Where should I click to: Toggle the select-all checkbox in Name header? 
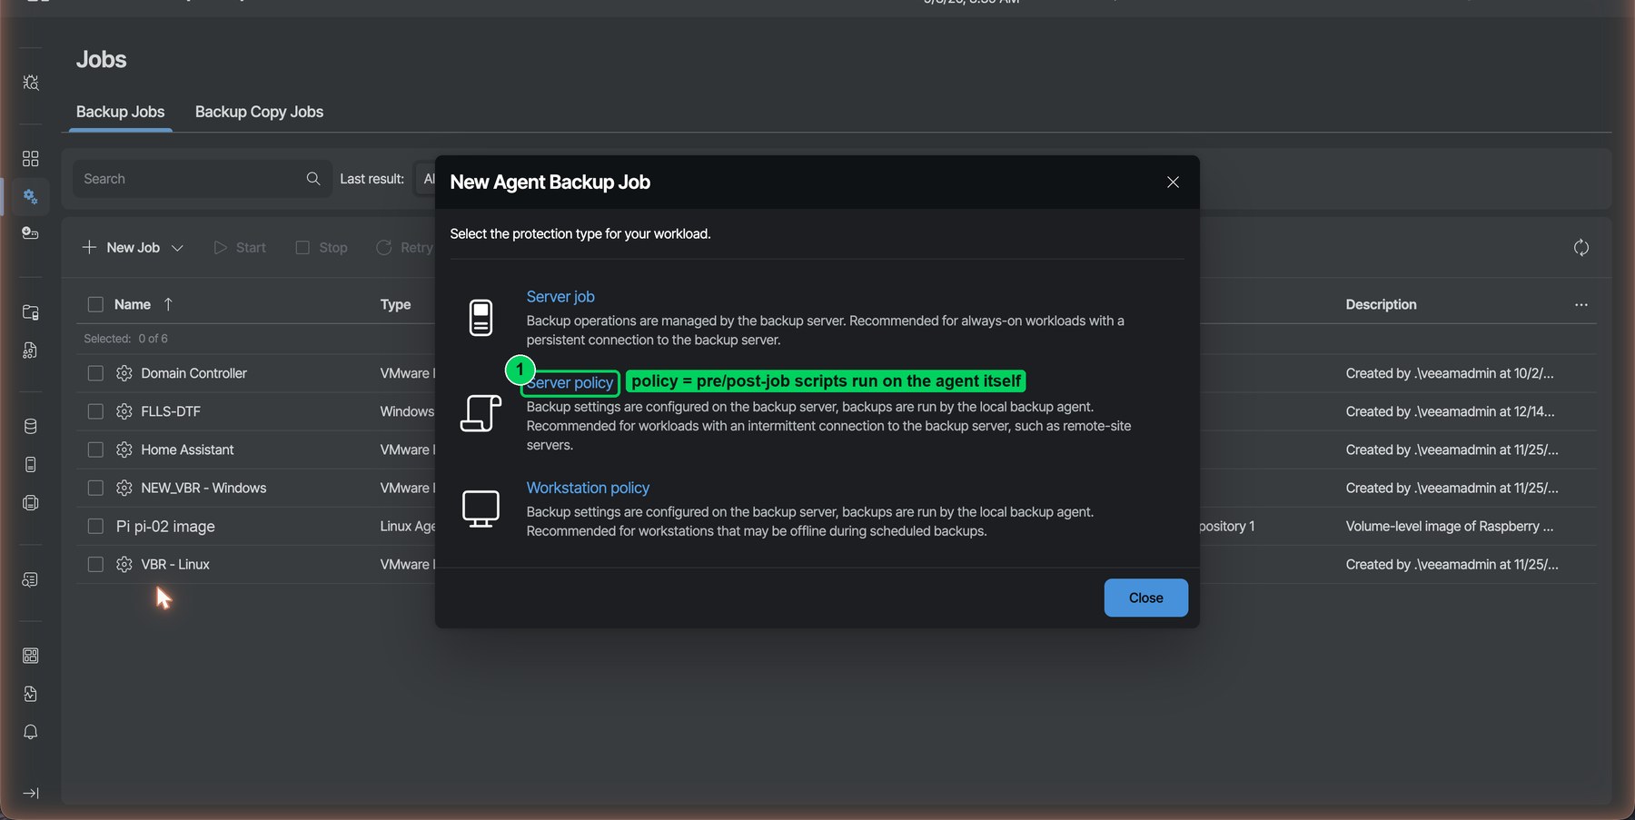pos(95,304)
